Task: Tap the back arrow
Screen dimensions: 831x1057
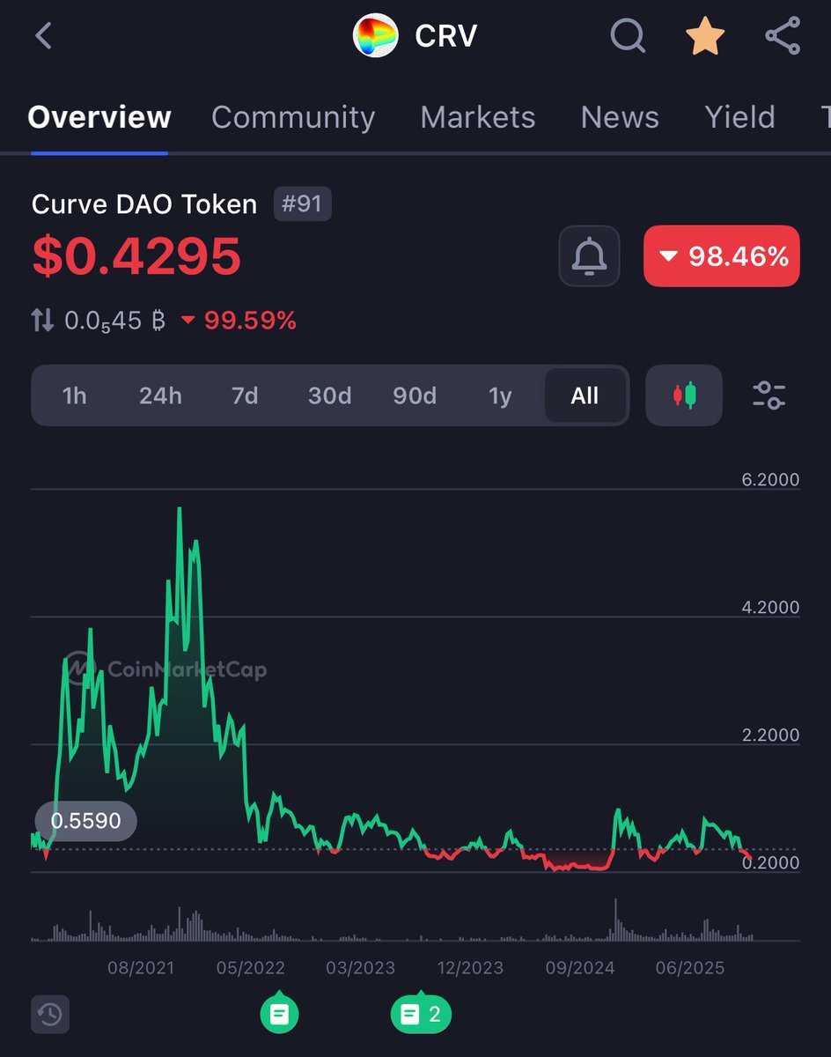Action: (43, 36)
